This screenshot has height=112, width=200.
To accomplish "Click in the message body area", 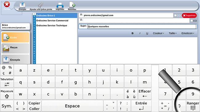I will click(x=138, y=51).
